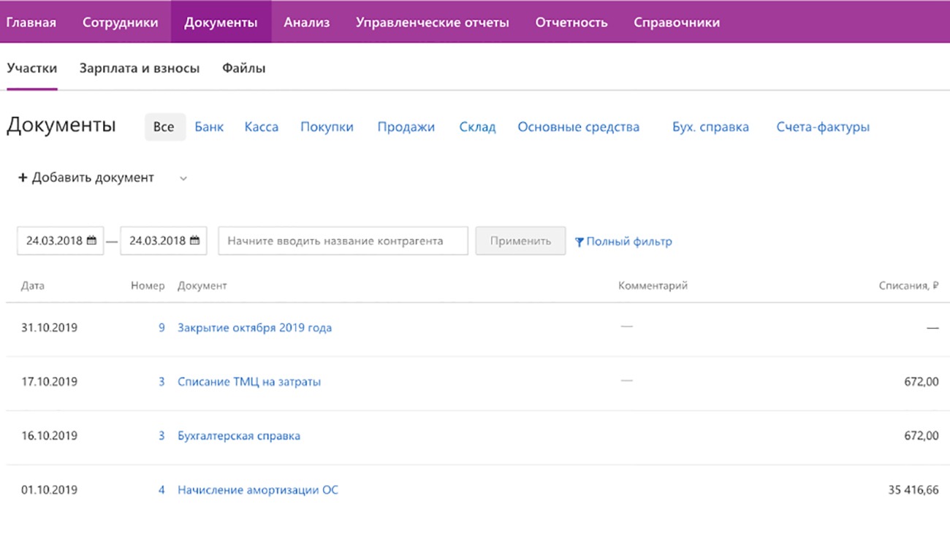Open Начисление амортизации ОС document
This screenshot has height=534, width=950.
point(257,490)
